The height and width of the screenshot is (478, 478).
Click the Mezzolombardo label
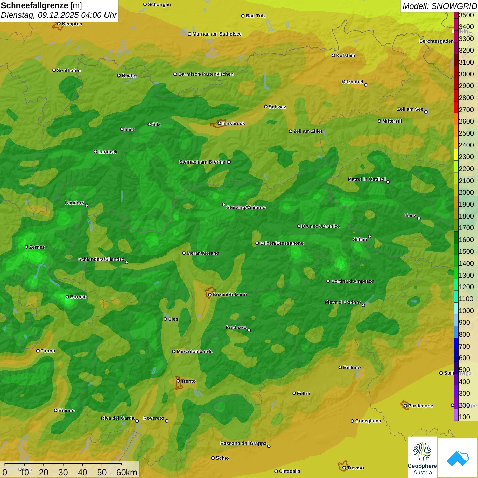(x=195, y=351)
